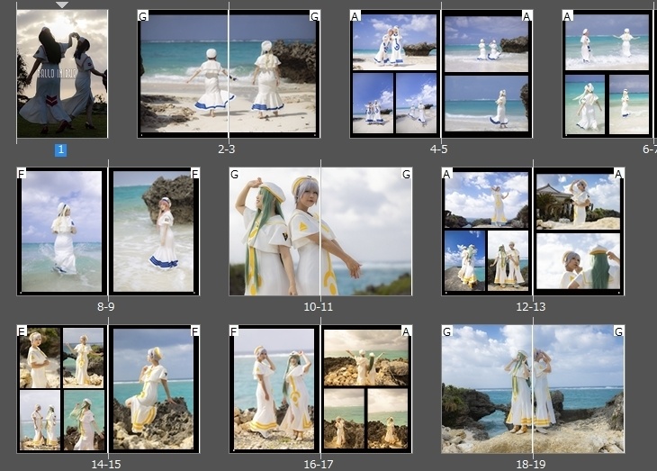Select the right page of spread 16-17

pyautogui.click(x=366, y=389)
